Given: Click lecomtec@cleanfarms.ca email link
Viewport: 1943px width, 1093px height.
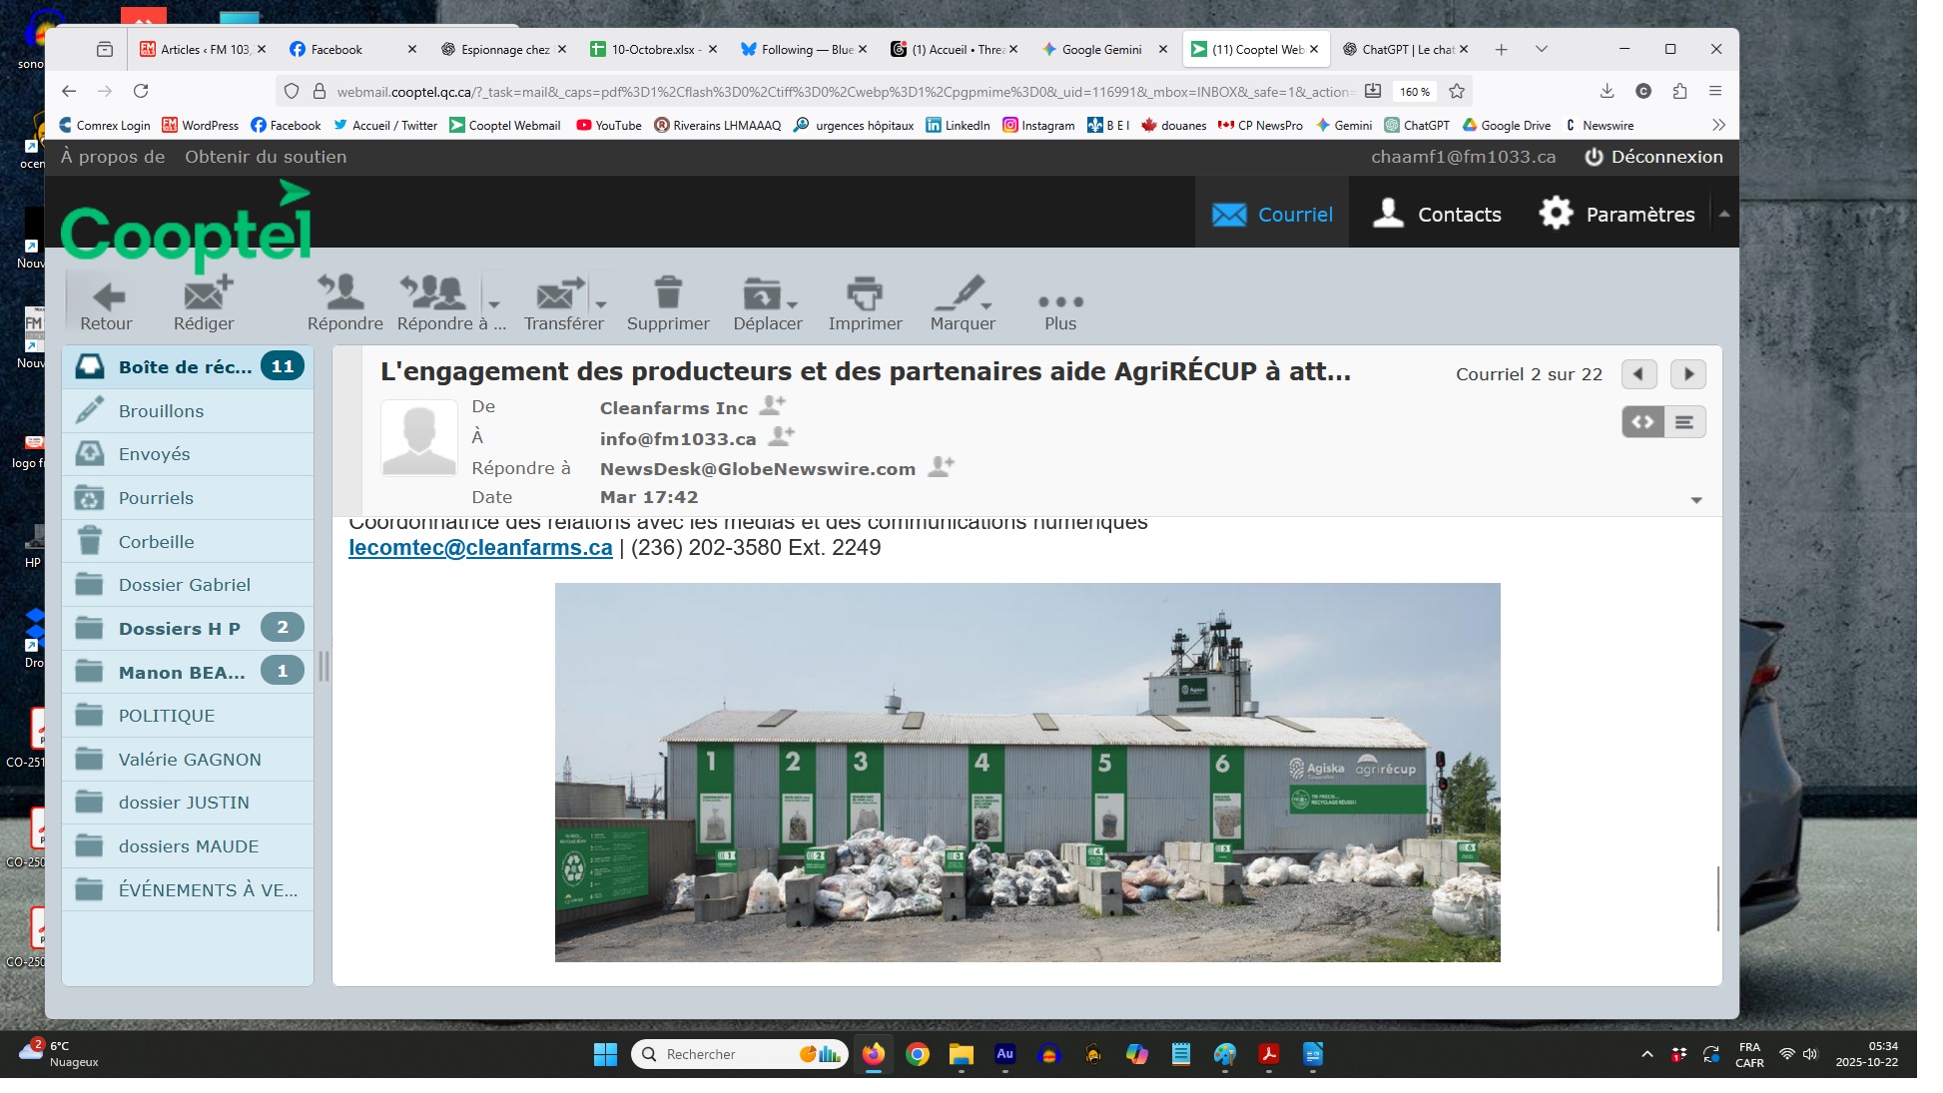Looking at the screenshot, I should pyautogui.click(x=480, y=548).
